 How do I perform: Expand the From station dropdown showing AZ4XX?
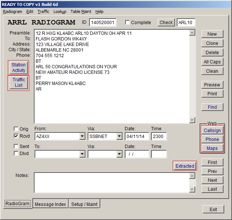coord(82,136)
